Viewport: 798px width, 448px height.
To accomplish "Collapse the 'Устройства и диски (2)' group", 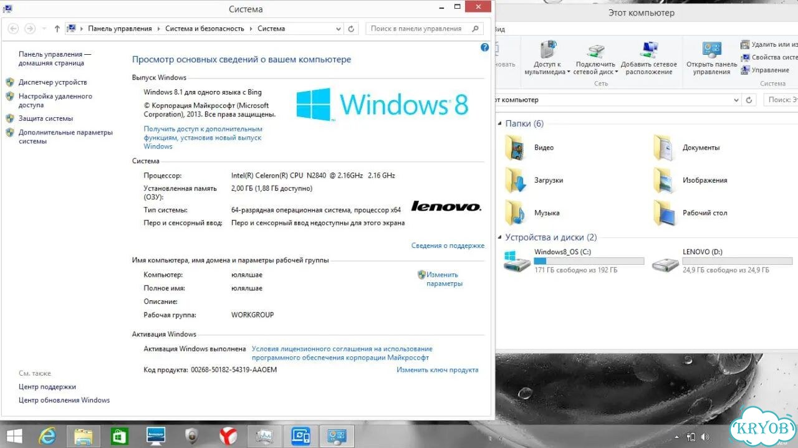I will pyautogui.click(x=500, y=237).
